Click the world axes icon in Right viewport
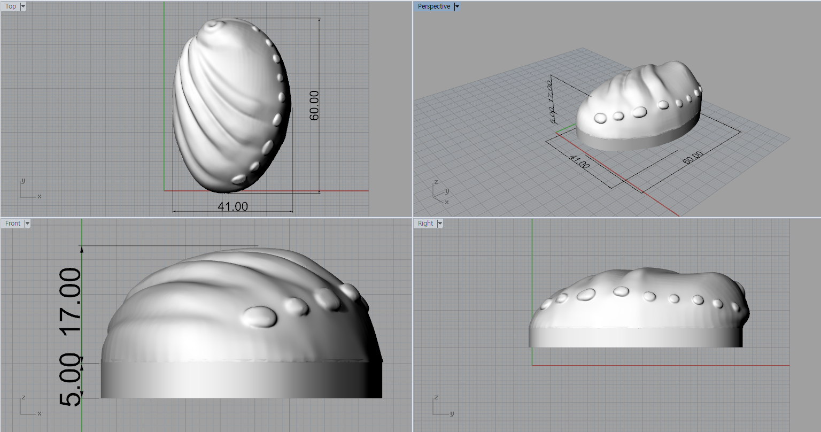The height and width of the screenshot is (432, 821). (x=443, y=406)
